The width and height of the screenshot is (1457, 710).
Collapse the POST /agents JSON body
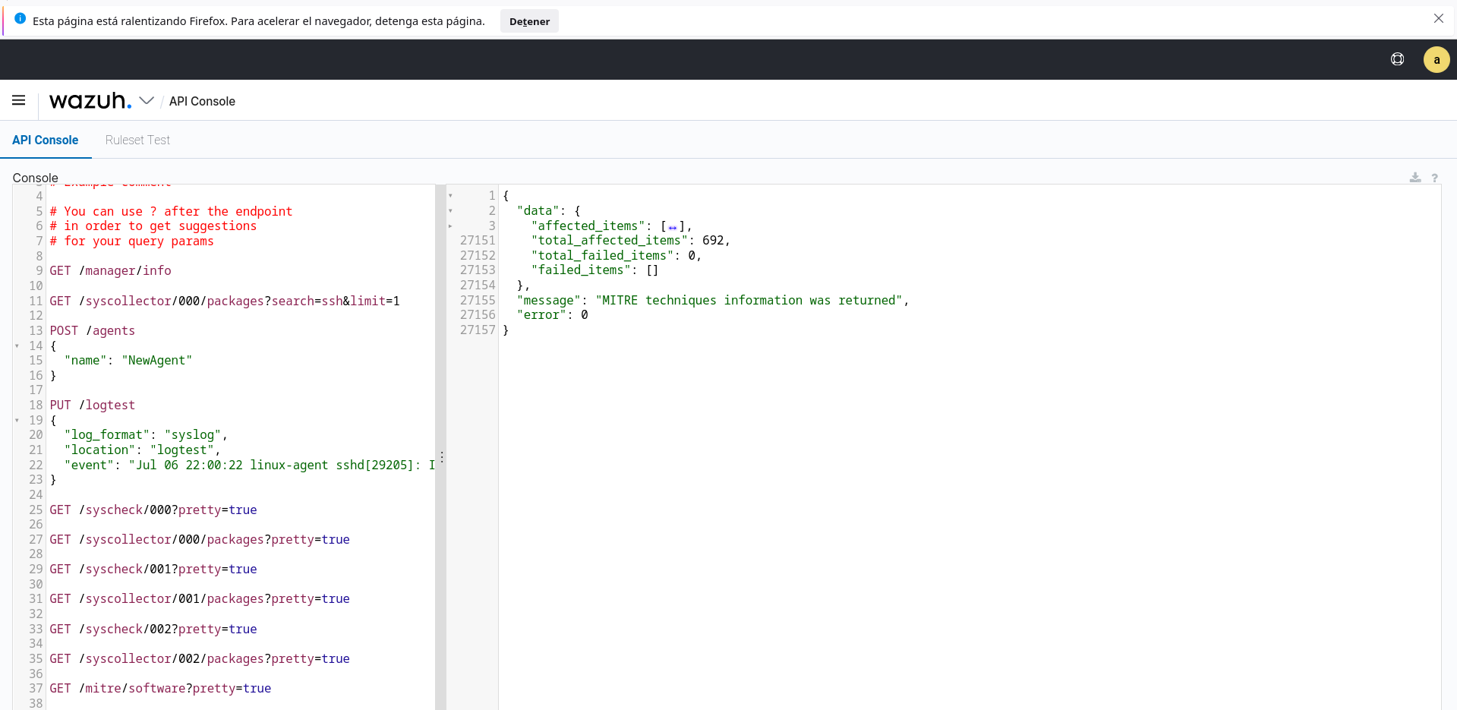[x=17, y=346]
